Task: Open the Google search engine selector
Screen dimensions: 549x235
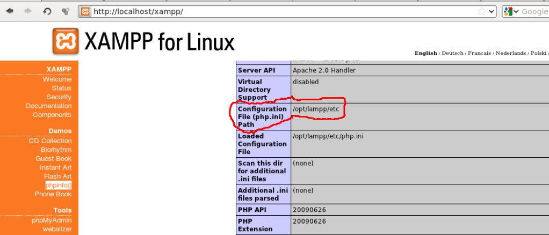Action: point(511,12)
